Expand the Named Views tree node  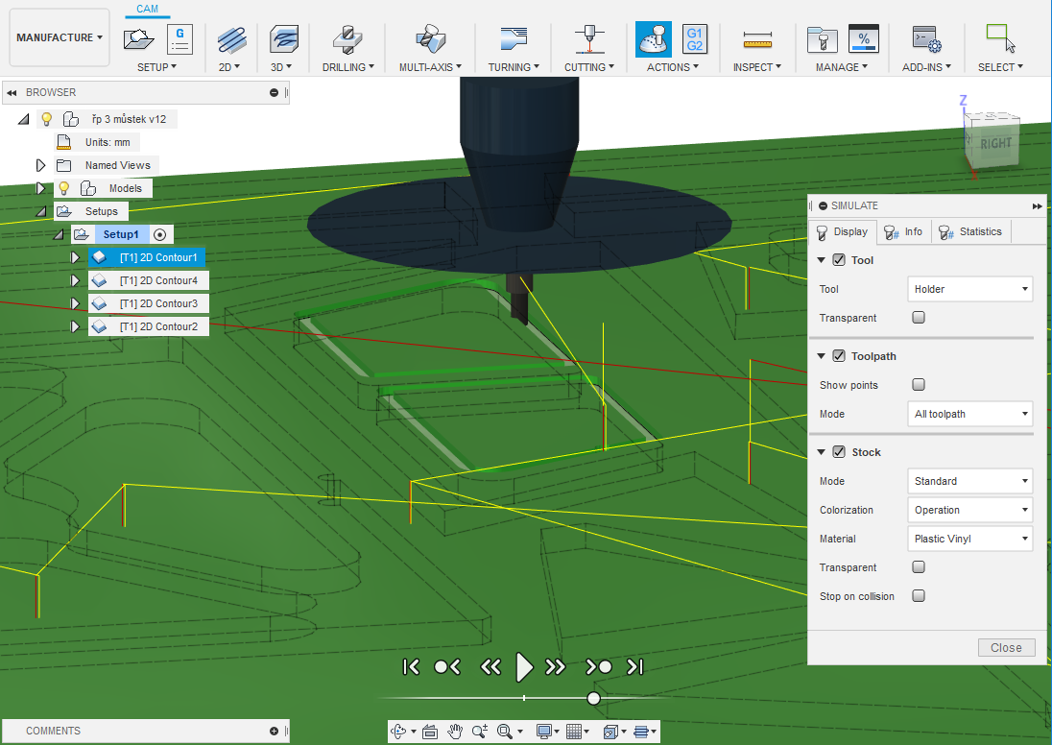41,165
